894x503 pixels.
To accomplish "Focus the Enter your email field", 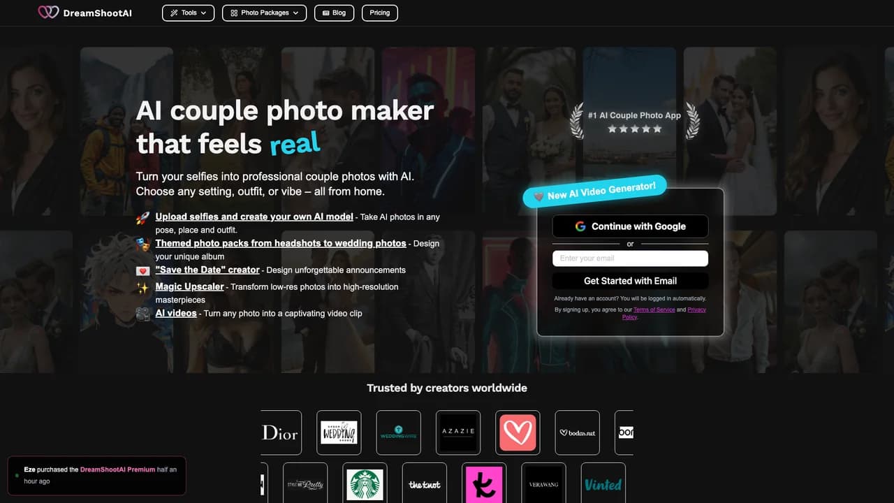I will click(x=630, y=258).
